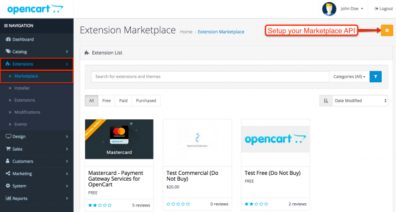Select the Purchased filter tab
Image resolution: width=396 pixels, height=212 pixels.
(146, 101)
